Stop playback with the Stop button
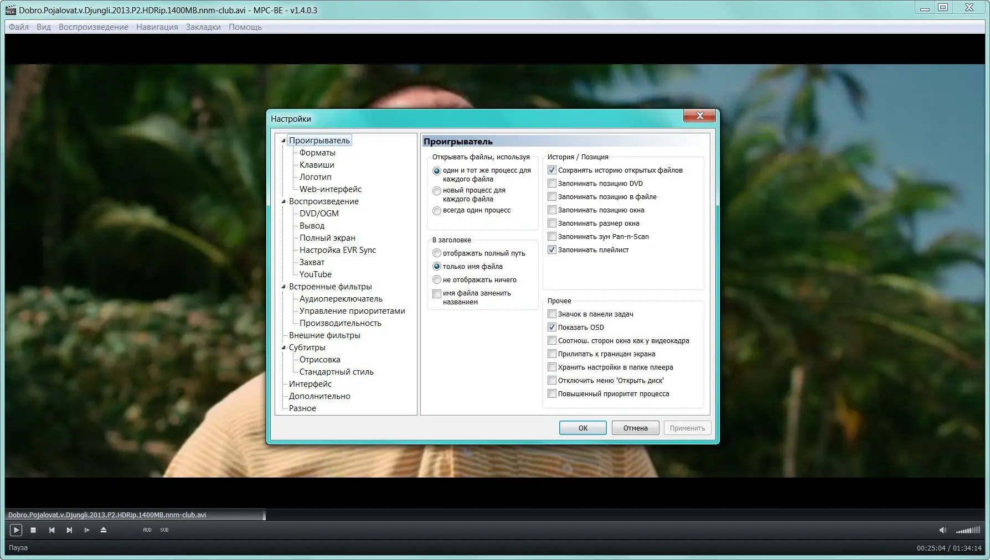990x560 pixels. coord(33,530)
